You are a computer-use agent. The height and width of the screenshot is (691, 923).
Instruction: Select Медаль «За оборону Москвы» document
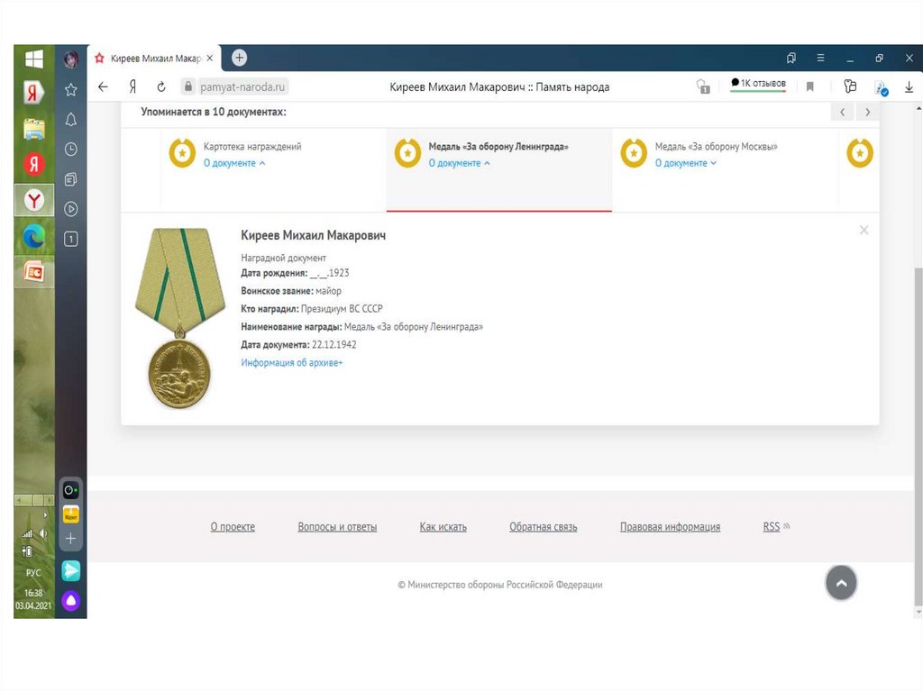717,147
